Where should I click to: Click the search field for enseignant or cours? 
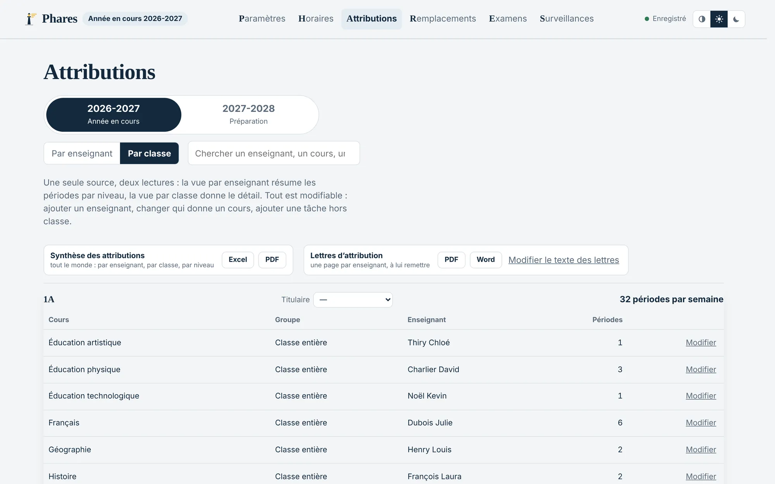(x=274, y=153)
